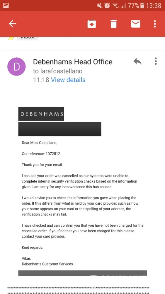Tap the Inbox label chip
Viewport: 165px width, 294px height.
27,38
